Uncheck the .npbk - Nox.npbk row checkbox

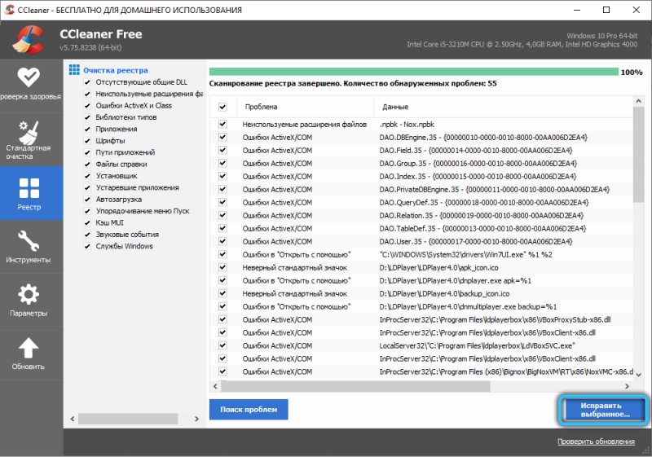pyautogui.click(x=222, y=124)
